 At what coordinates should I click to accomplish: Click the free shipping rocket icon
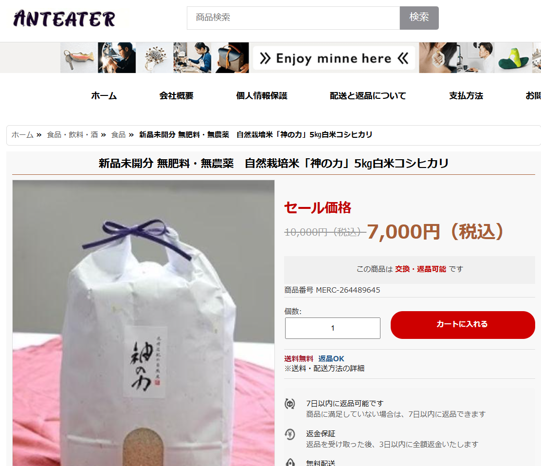click(290, 462)
